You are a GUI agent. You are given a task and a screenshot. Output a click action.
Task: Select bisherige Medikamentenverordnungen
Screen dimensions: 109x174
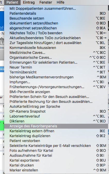56,77
